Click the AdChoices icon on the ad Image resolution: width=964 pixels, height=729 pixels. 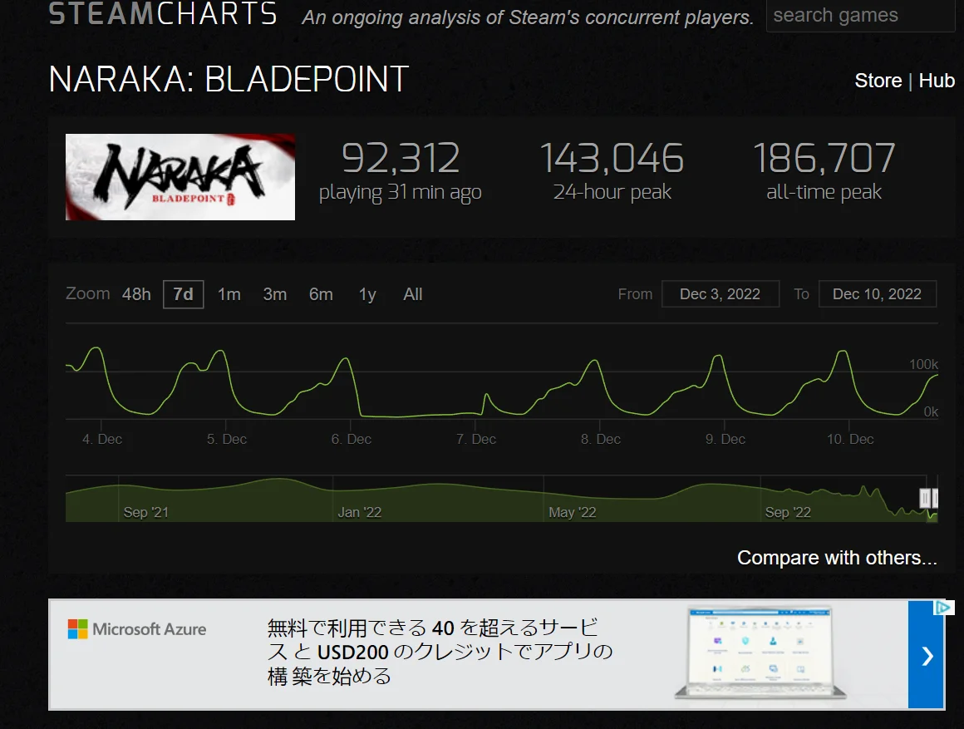943,608
